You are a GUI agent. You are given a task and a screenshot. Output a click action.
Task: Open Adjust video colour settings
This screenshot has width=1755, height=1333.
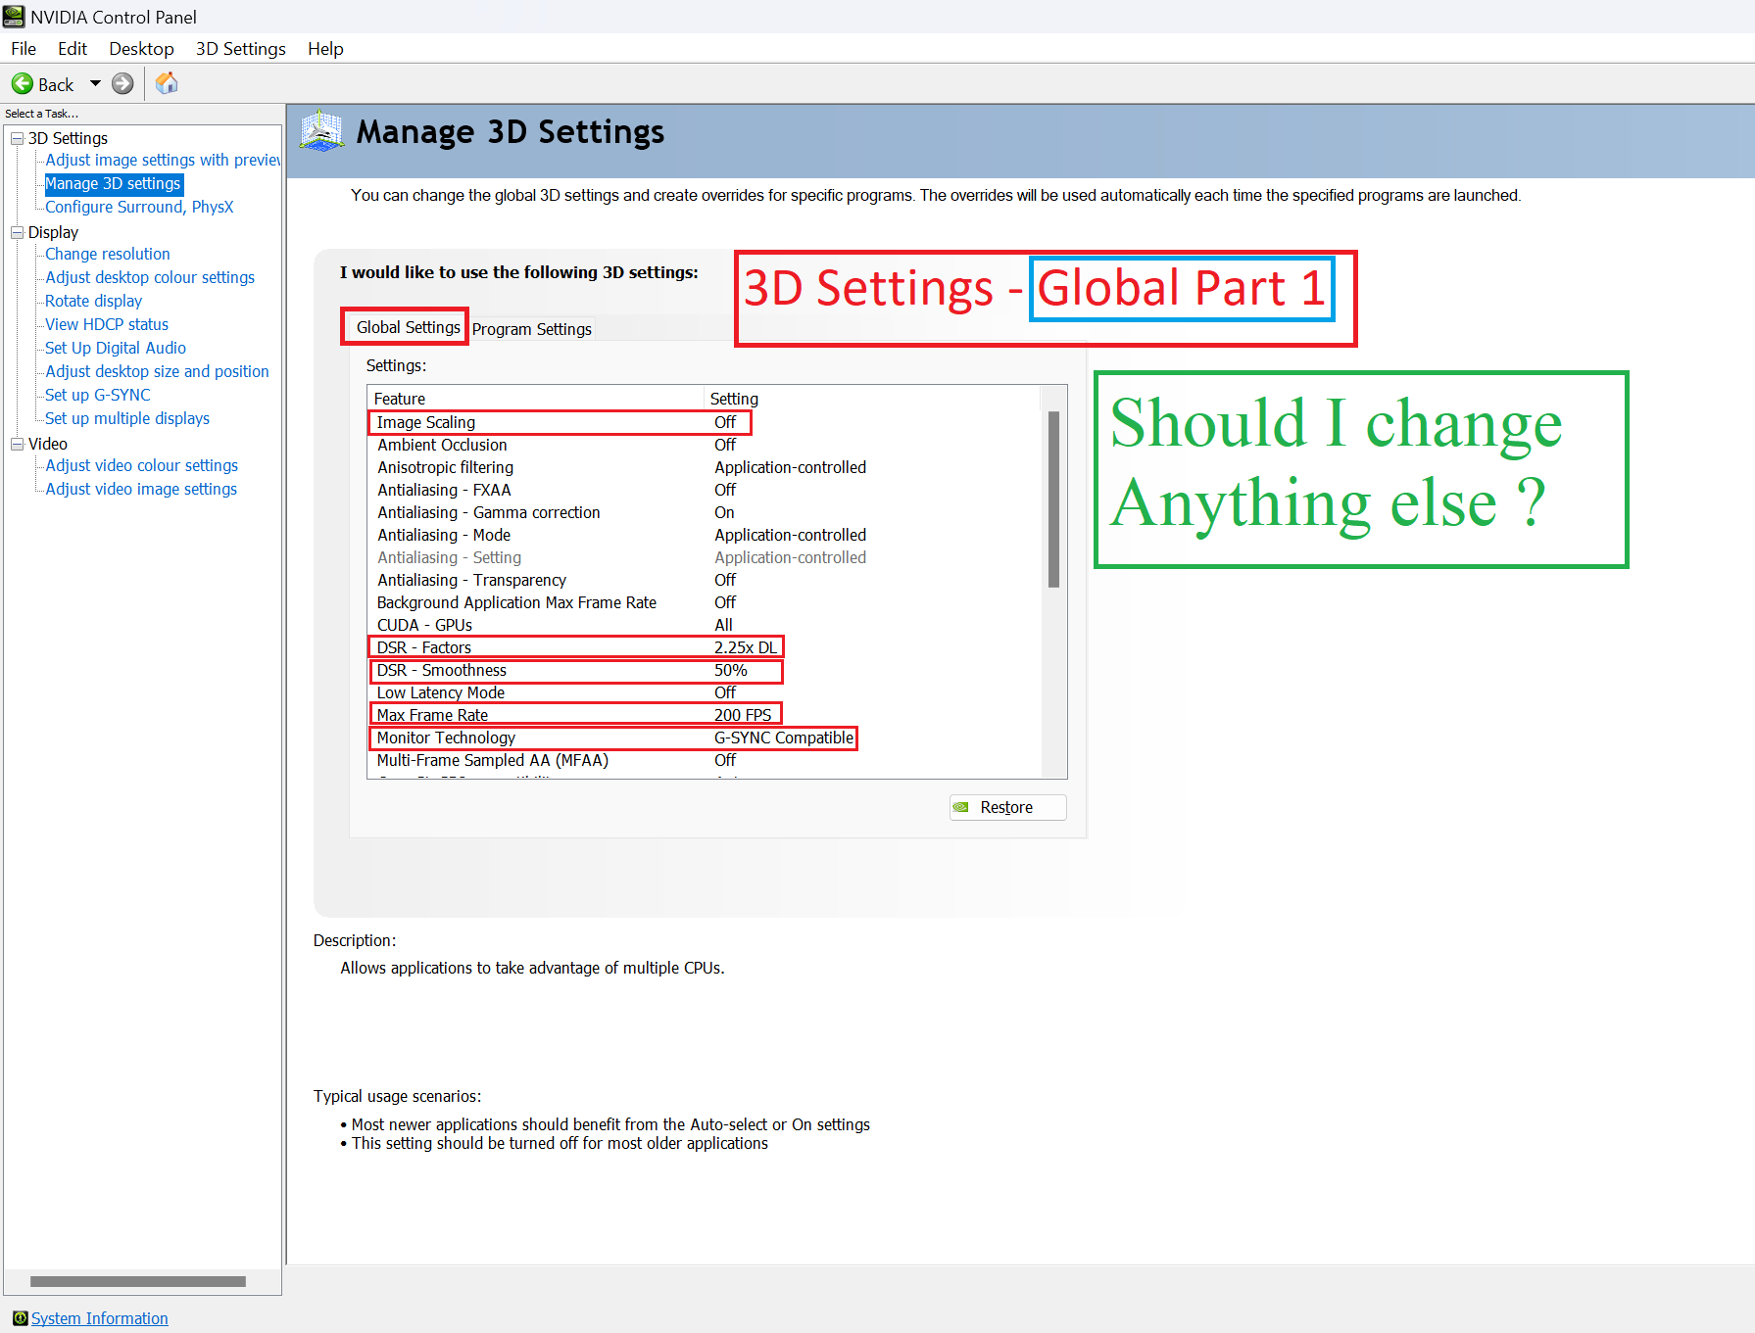(x=142, y=465)
